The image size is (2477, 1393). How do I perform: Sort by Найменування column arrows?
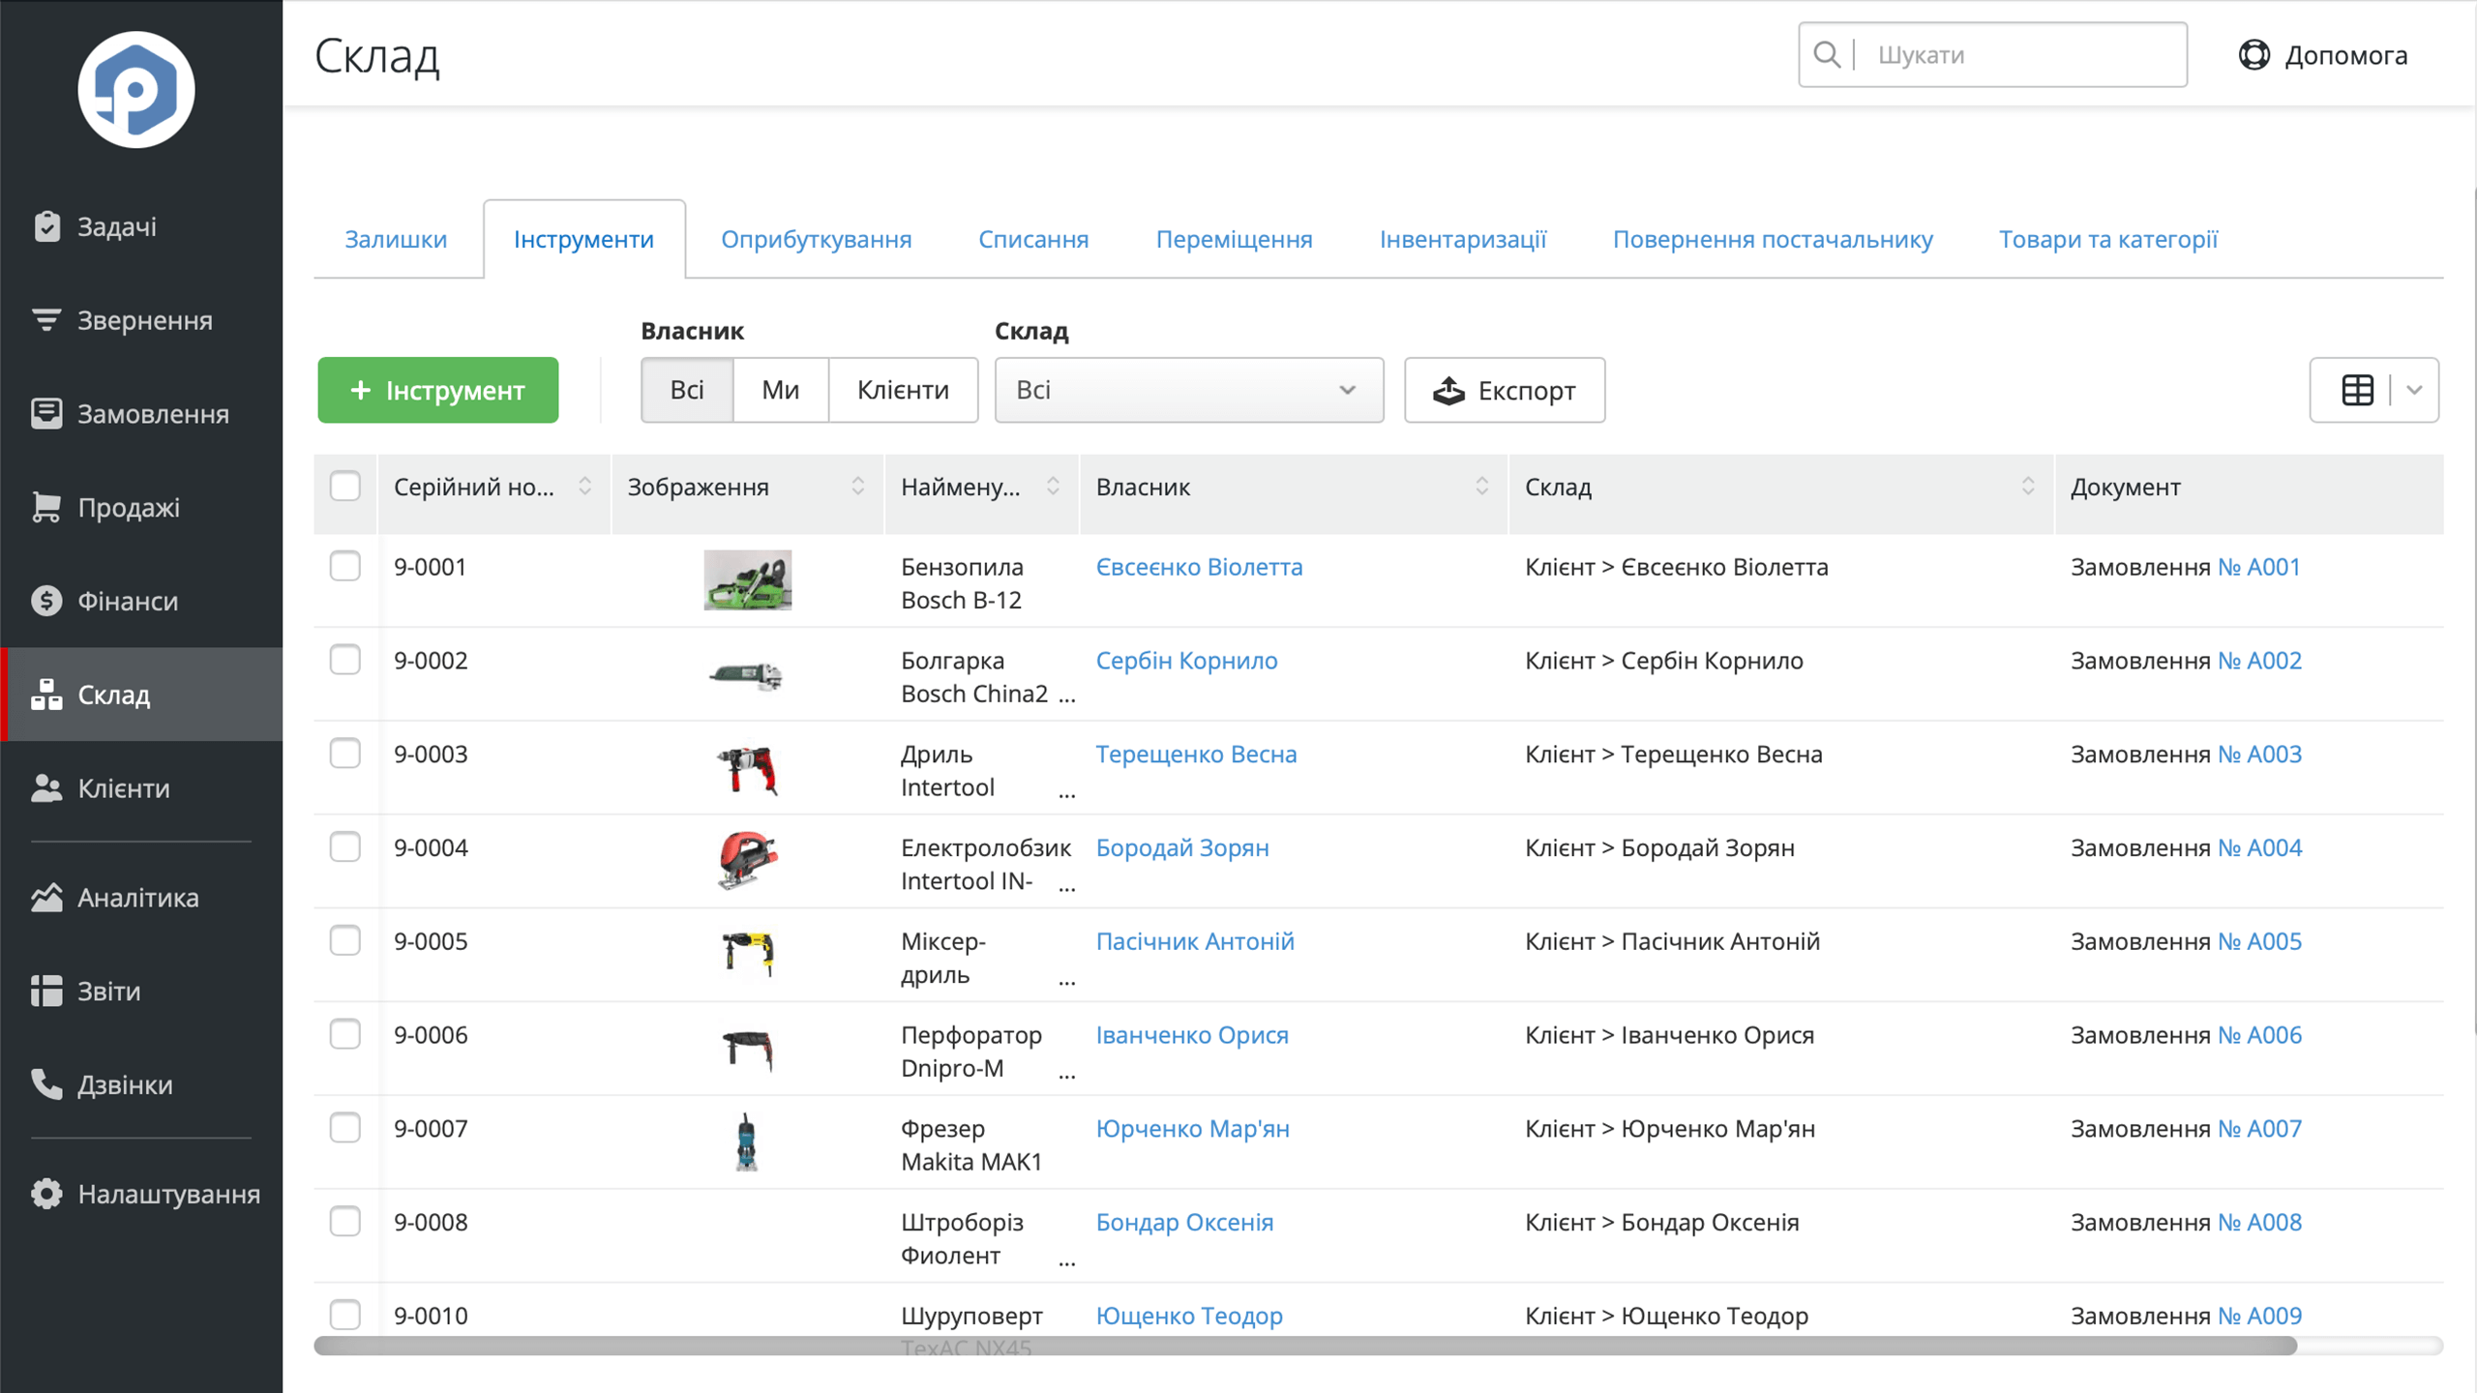coord(1053,487)
